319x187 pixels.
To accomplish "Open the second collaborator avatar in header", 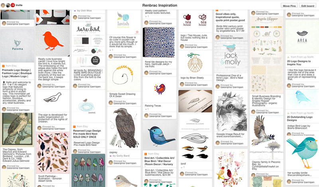I will tap(8, 5).
